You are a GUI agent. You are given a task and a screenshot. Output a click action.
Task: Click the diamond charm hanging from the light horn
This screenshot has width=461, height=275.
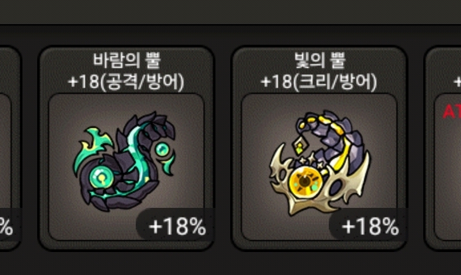(300, 145)
